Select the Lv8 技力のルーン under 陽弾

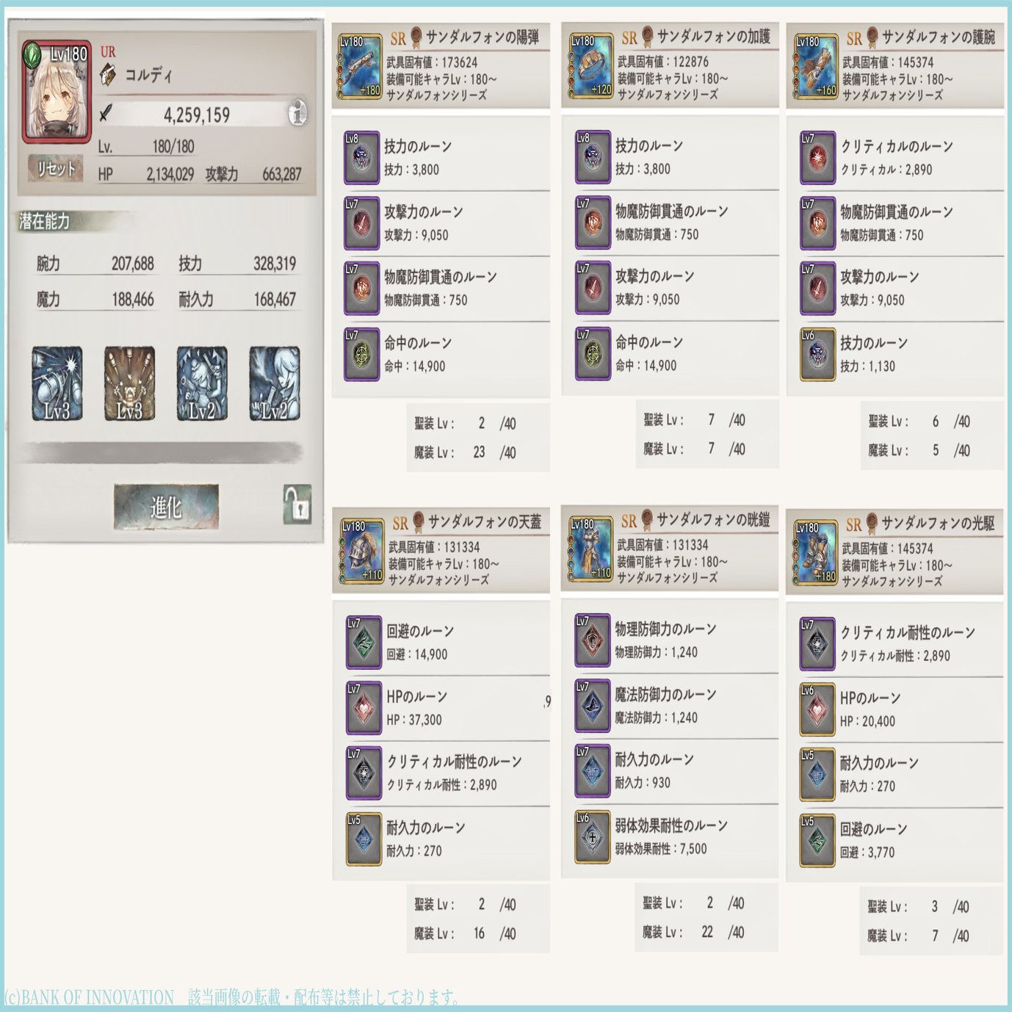tap(361, 157)
